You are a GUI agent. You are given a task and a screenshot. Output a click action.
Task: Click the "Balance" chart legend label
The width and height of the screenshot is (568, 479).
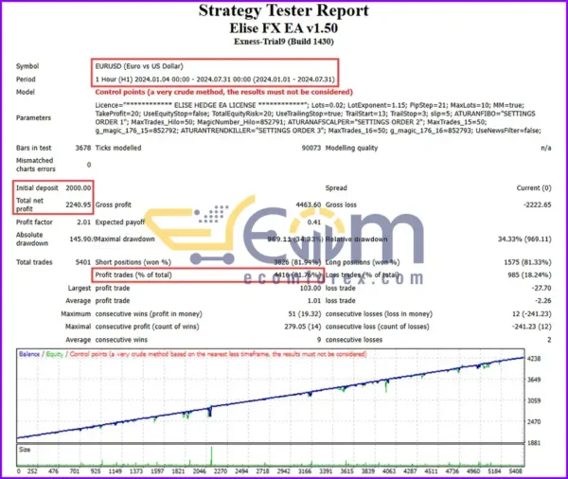coord(29,354)
